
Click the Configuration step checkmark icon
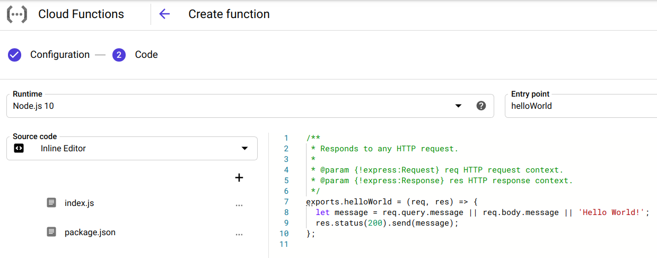tap(14, 55)
